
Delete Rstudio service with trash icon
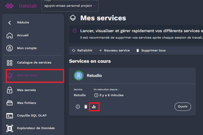86,106
